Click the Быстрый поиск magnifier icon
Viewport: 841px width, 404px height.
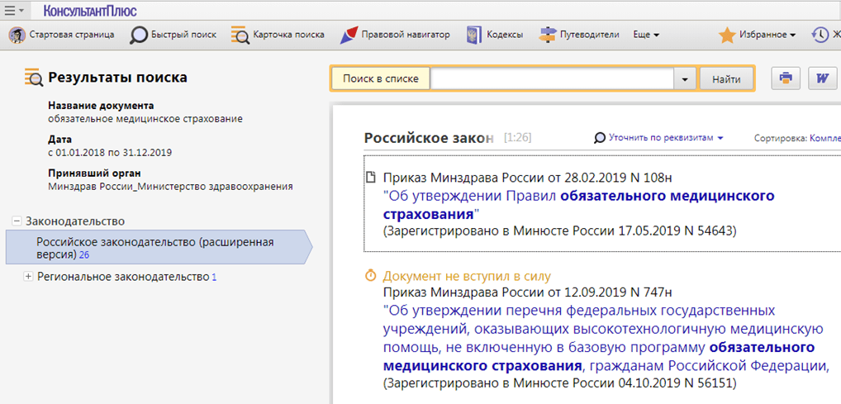[139, 36]
